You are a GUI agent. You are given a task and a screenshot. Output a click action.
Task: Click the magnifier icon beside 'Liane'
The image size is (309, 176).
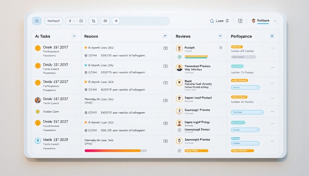(x=212, y=21)
